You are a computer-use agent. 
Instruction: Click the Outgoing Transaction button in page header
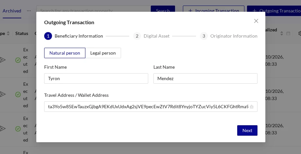point(274,11)
